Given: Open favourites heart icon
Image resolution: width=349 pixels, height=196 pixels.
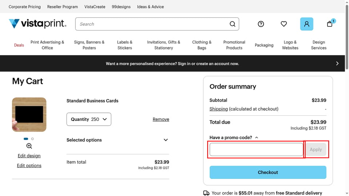Looking at the screenshot, I should pyautogui.click(x=284, y=24).
